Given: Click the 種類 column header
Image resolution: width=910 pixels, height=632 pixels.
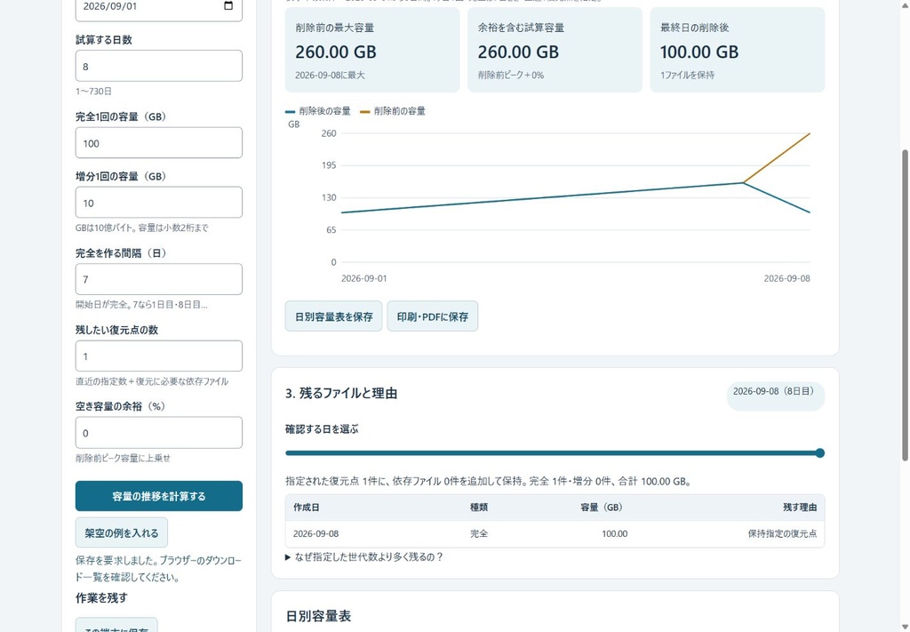Looking at the screenshot, I should (479, 508).
